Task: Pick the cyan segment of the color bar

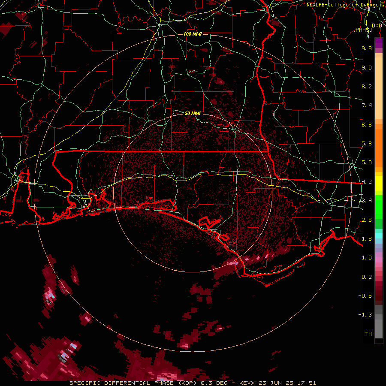Action: click(379, 236)
